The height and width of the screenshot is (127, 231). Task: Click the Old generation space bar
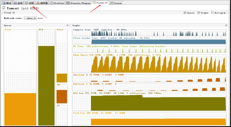[x=46, y=86]
